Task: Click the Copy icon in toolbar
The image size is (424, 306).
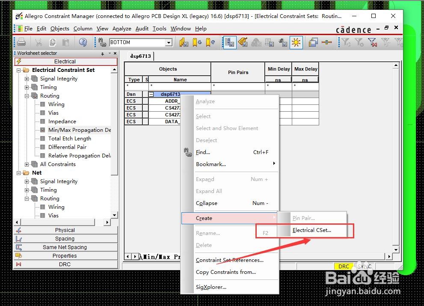Action: (53, 42)
